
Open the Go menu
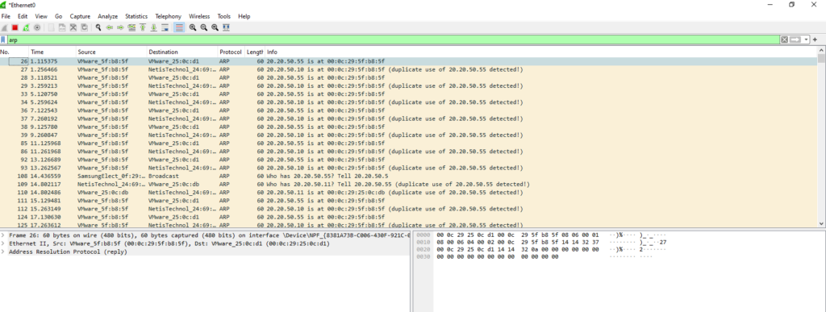click(58, 16)
